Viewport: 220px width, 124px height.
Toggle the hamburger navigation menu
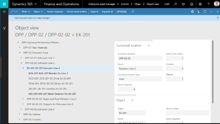point(4,12)
